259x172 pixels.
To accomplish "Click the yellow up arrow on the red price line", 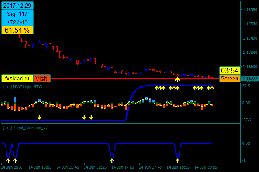I will click(177, 80).
